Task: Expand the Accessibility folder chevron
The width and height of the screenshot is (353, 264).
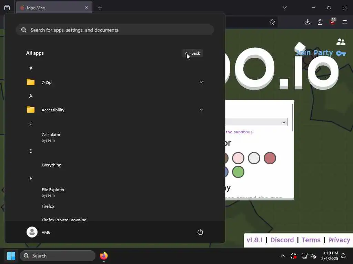Action: point(201,110)
